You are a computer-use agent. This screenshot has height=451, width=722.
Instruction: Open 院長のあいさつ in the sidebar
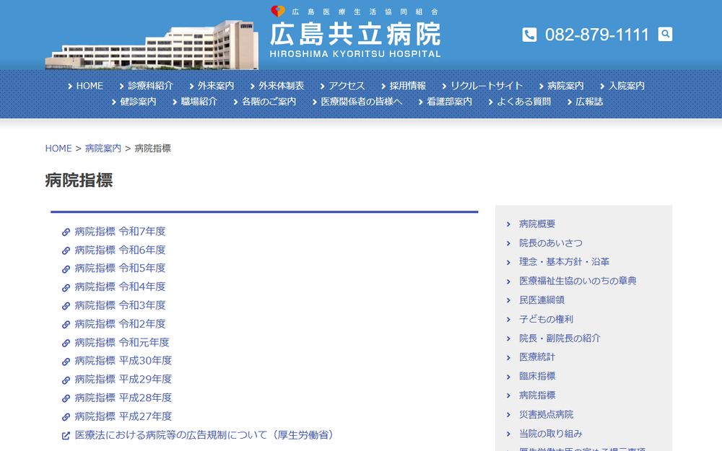click(x=551, y=243)
